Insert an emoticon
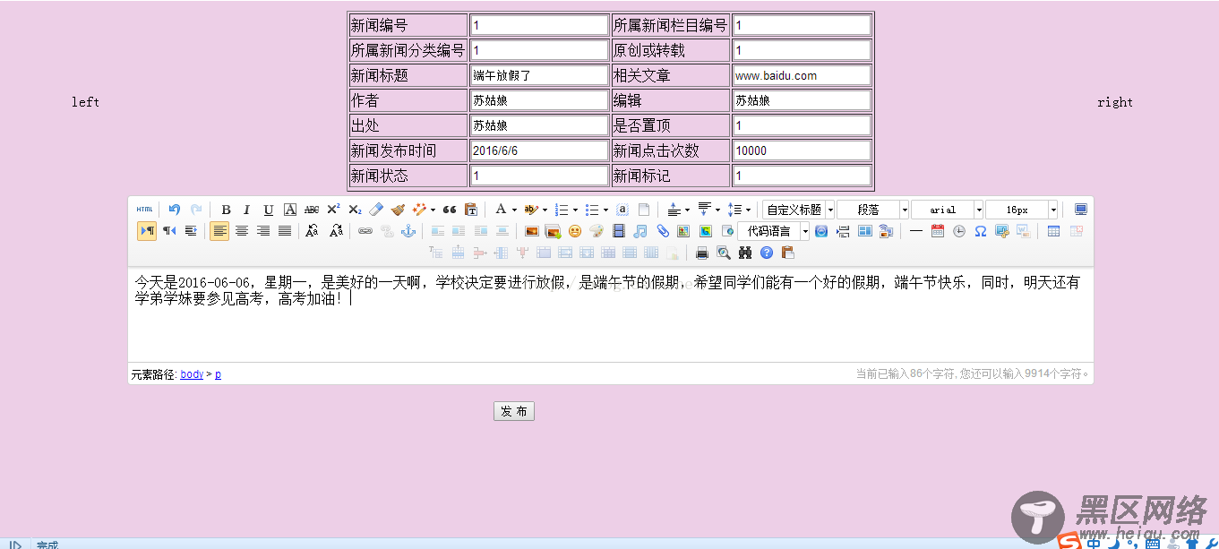 pyautogui.click(x=575, y=231)
